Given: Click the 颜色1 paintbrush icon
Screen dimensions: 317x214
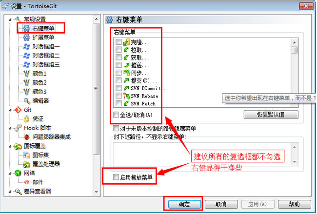Looking at the screenshot, I should (26, 74).
